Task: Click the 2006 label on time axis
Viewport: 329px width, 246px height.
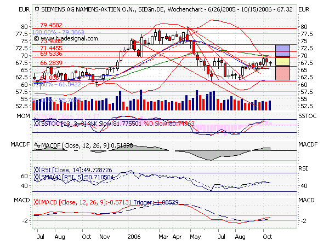Action: (134, 237)
